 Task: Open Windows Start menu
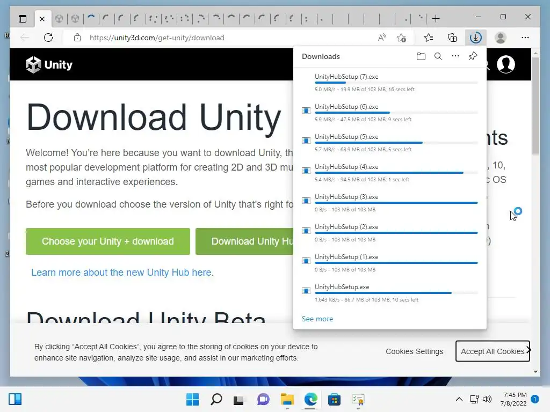192,399
